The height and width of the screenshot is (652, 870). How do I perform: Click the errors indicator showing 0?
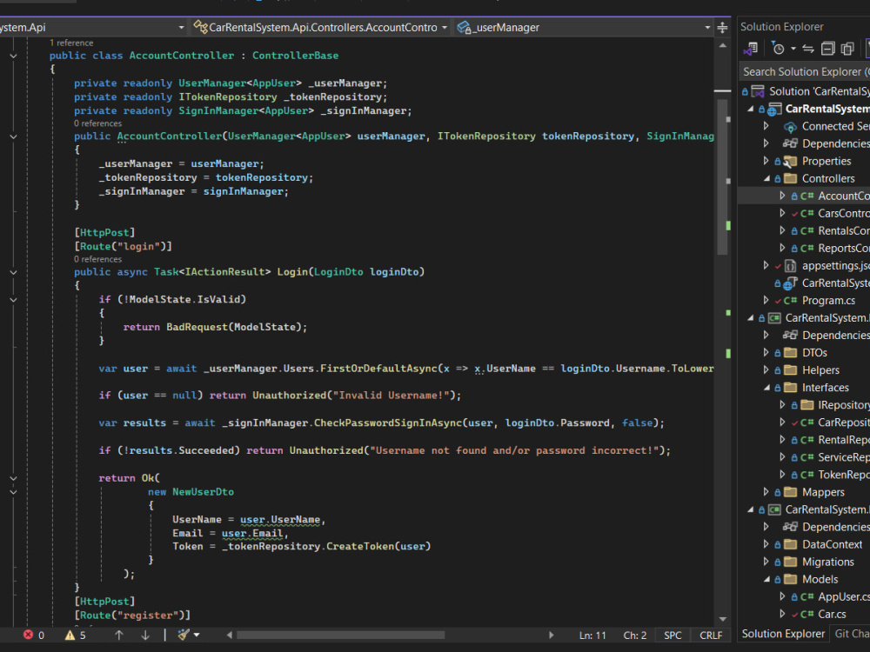[34, 635]
